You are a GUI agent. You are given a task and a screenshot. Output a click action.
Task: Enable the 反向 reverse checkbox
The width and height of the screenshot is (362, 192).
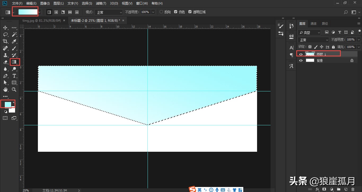click(161, 12)
